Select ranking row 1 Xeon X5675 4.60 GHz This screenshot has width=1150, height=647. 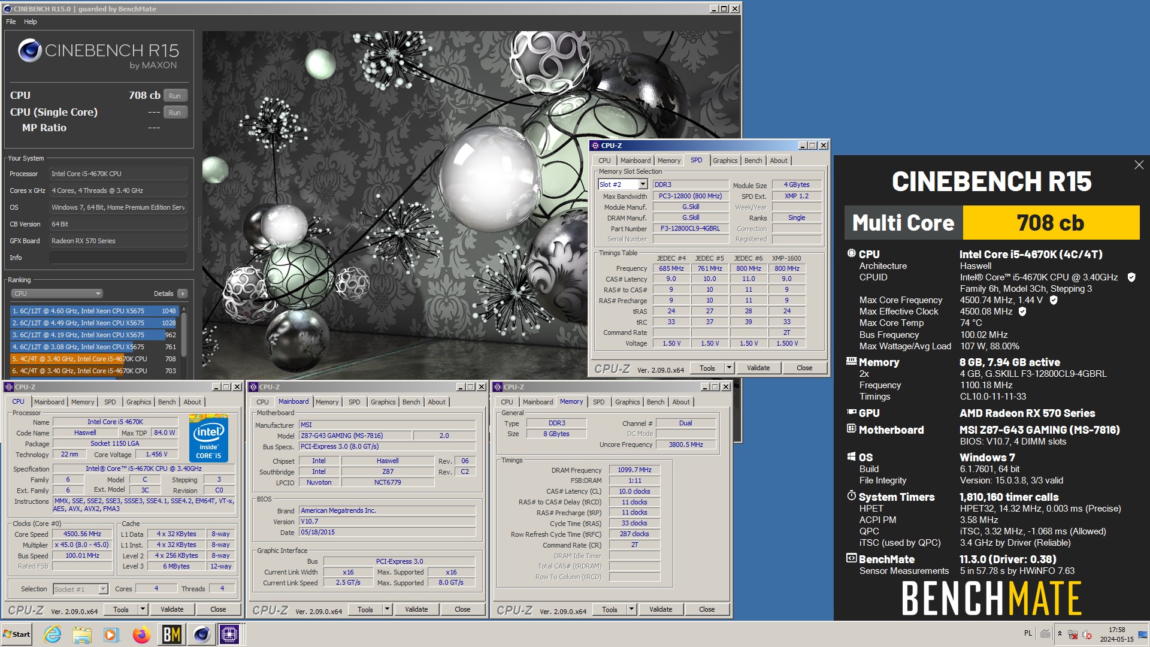pyautogui.click(x=95, y=311)
